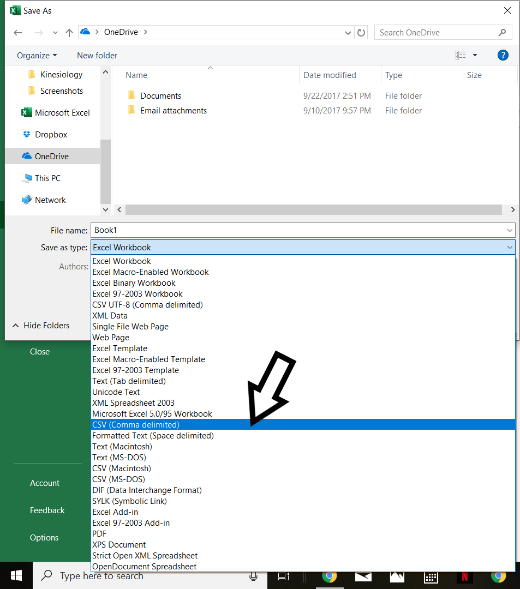Open Feedback in Excel backstage menu
The image size is (520, 589).
47,510
